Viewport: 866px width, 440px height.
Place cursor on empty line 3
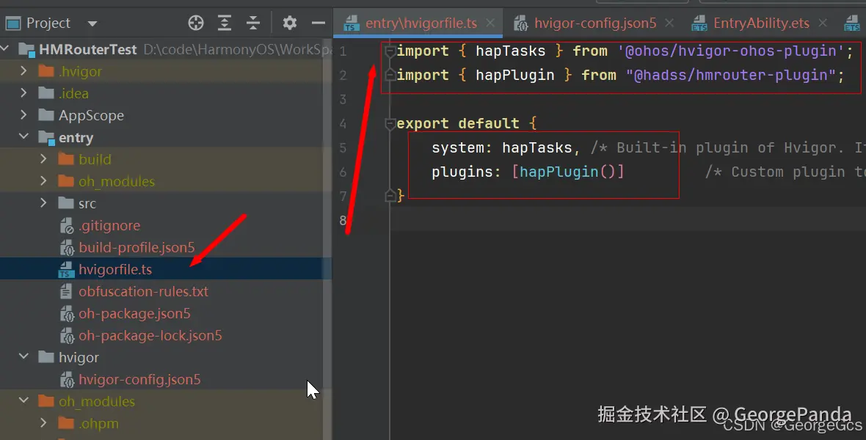630,100
